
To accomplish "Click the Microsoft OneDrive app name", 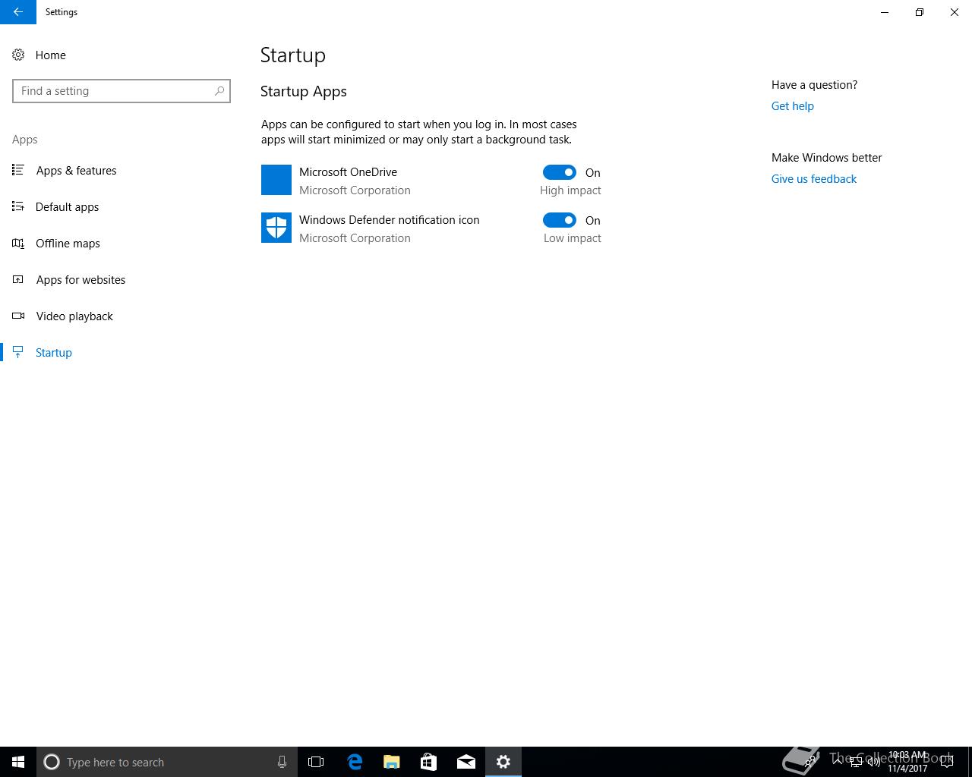I will [348, 172].
